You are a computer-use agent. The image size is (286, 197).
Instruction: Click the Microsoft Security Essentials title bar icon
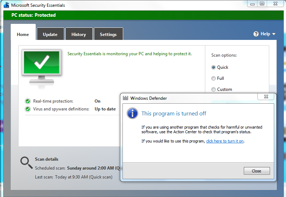point(6,5)
